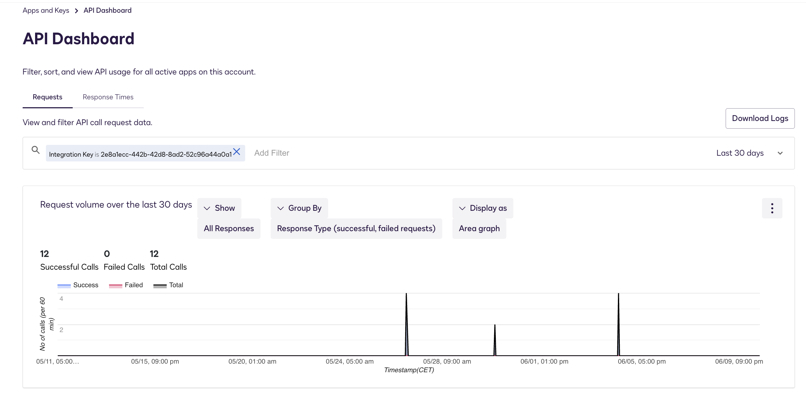Click the Download Logs button

[760, 118]
